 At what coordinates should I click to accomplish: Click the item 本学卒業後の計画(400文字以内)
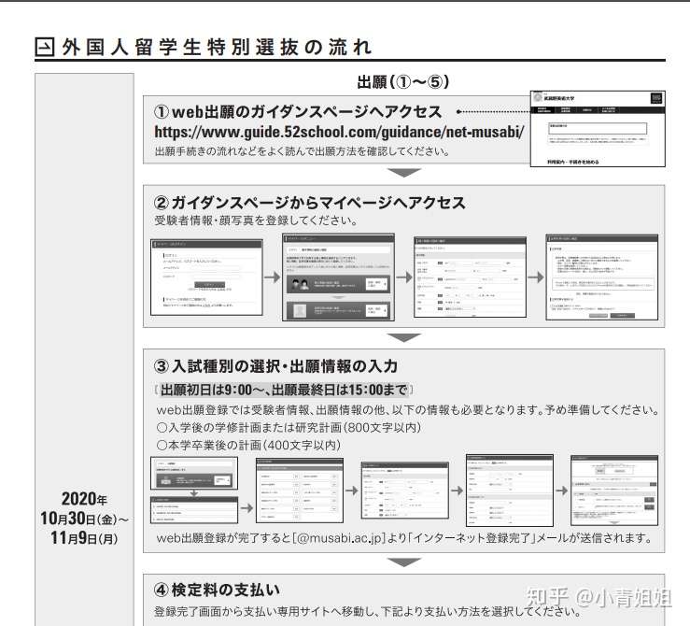point(248,445)
